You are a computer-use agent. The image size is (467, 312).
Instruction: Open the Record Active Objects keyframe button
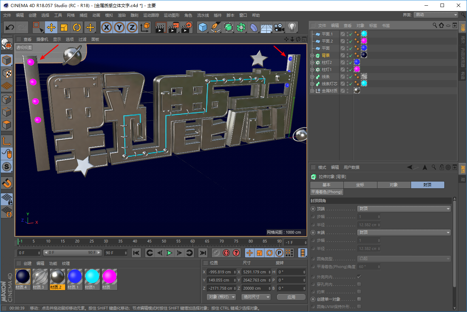click(x=217, y=253)
